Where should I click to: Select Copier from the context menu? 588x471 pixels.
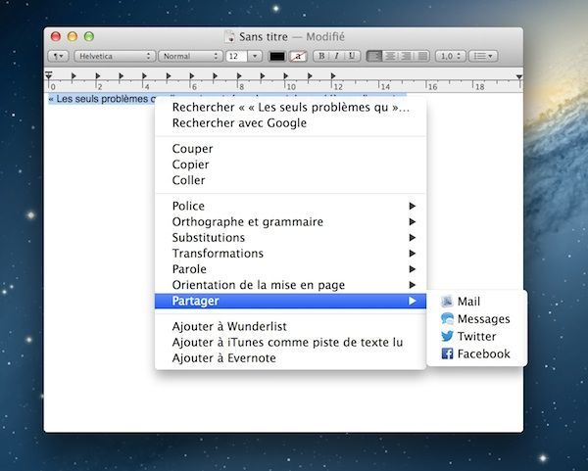(x=190, y=165)
